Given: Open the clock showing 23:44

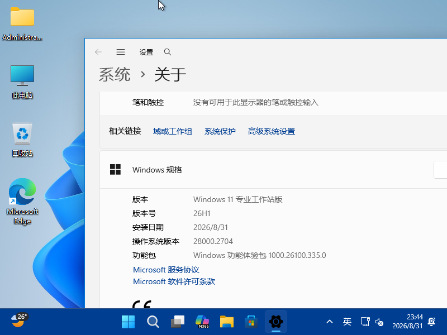Looking at the screenshot, I should [408, 322].
